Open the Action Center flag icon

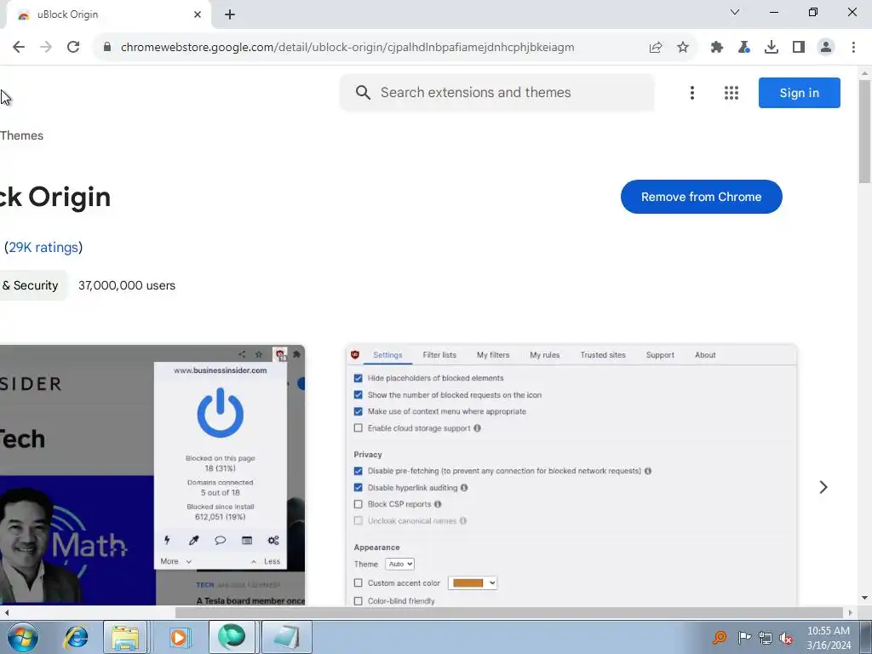click(744, 638)
